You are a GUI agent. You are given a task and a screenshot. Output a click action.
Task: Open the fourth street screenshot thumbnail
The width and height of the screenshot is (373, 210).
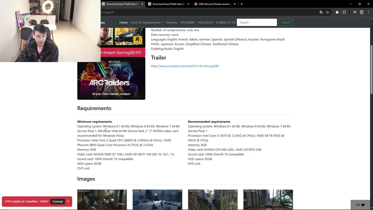point(268,199)
